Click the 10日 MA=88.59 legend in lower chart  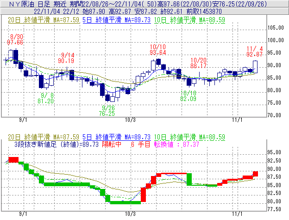[x=189, y=137]
